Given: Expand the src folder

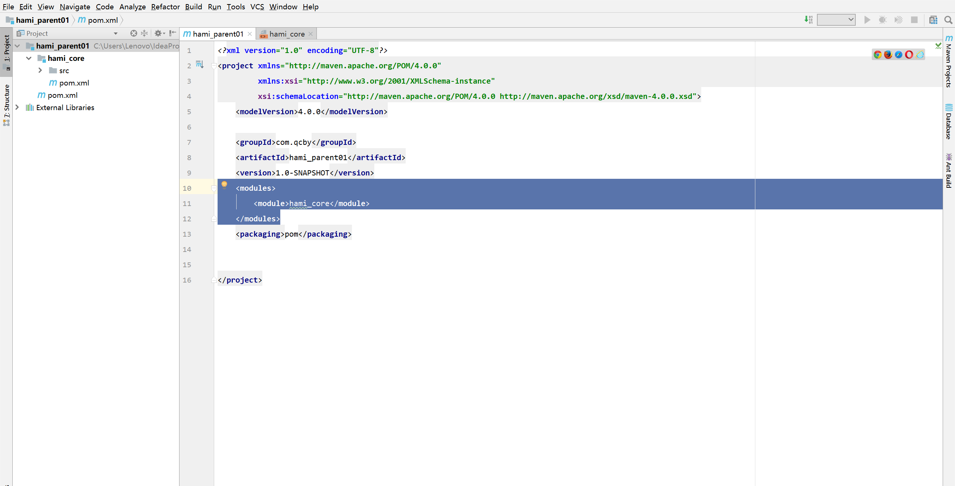Looking at the screenshot, I should [x=40, y=70].
